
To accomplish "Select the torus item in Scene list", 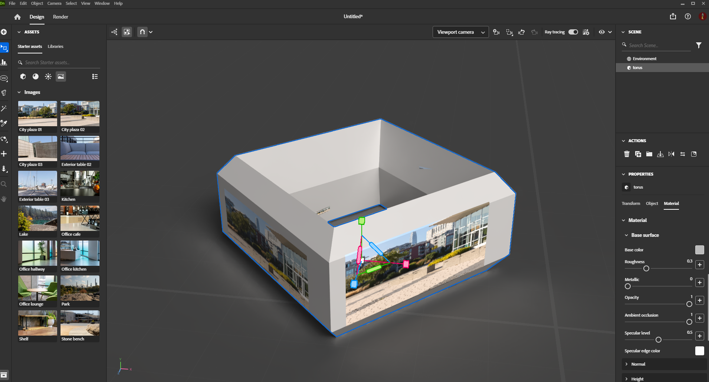I will click(x=662, y=68).
